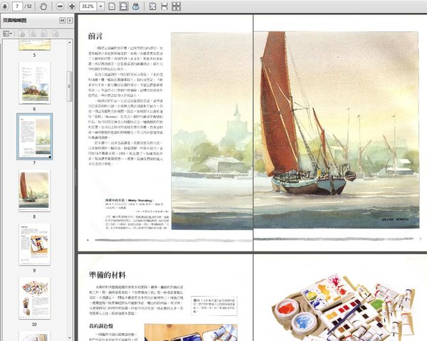Click the fit single page icon
Screen dimensions: 427x341
pos(113,6)
